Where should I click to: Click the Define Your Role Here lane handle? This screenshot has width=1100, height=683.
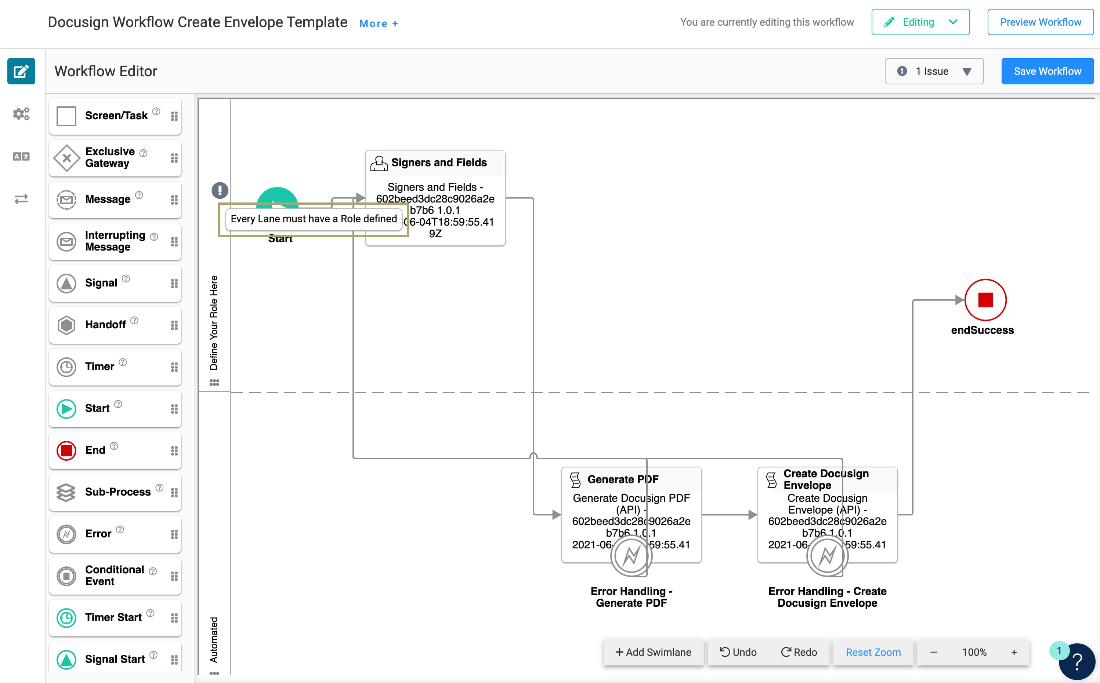click(214, 382)
